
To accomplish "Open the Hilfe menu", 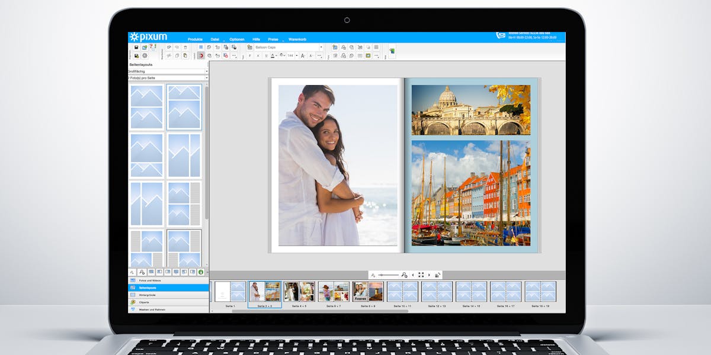I will click(256, 39).
